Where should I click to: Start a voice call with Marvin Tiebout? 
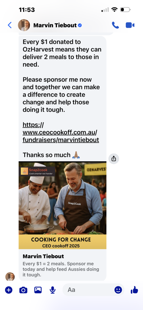pyautogui.click(x=115, y=25)
